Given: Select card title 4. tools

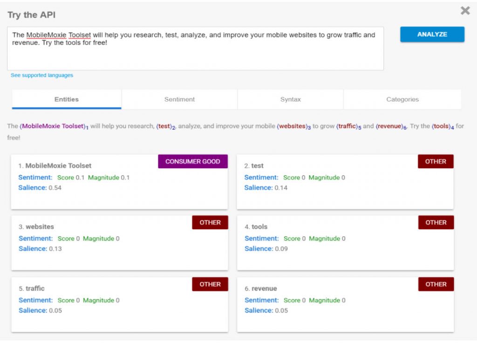Looking at the screenshot, I should point(256,227).
